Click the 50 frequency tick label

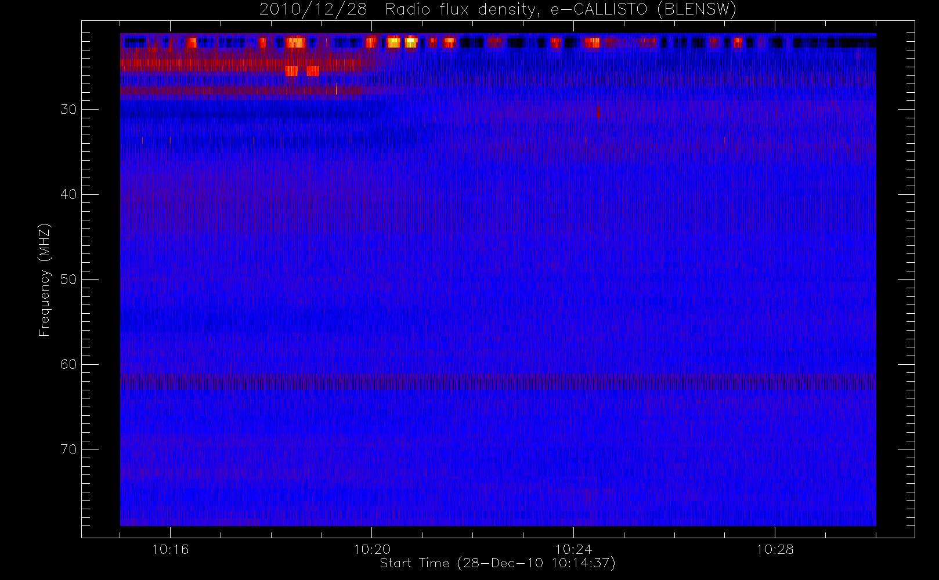[68, 280]
